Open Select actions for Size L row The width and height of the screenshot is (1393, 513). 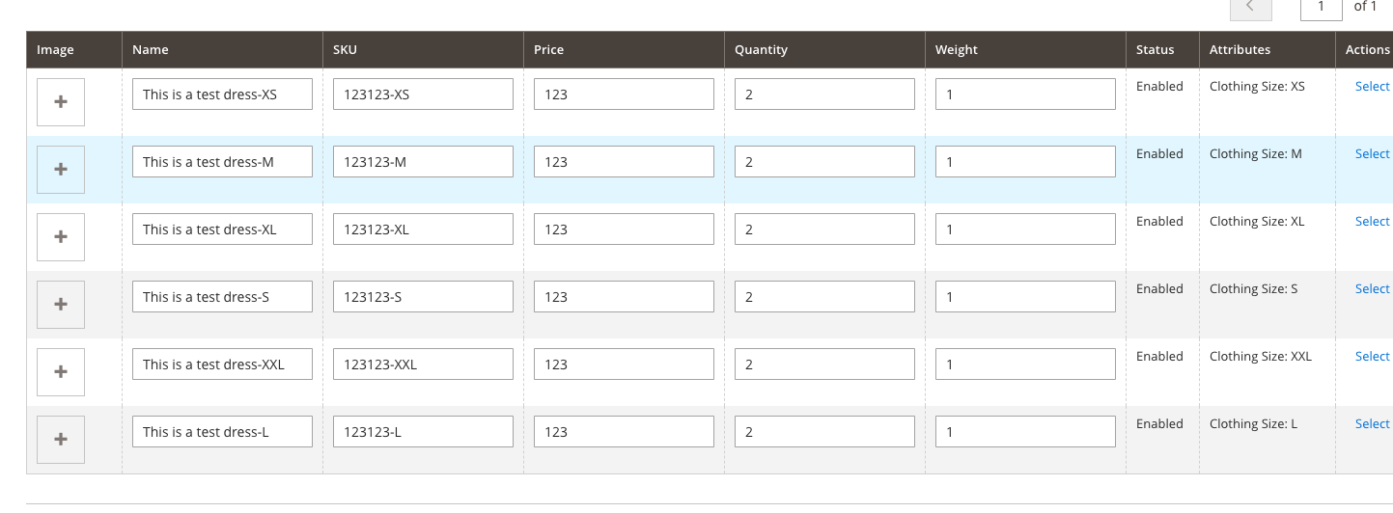click(x=1372, y=423)
